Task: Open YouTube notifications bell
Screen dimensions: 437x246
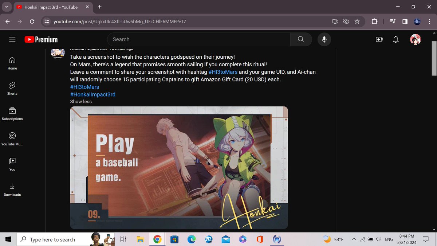Action: click(x=396, y=39)
